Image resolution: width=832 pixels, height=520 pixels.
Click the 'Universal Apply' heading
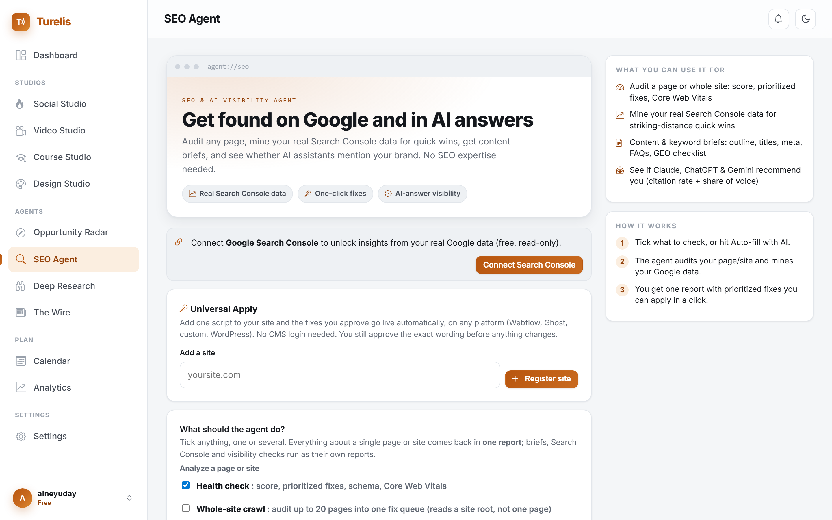click(224, 309)
